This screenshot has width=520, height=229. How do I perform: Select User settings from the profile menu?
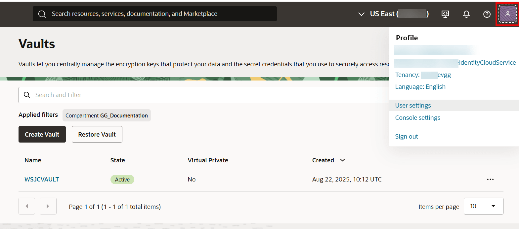pyautogui.click(x=413, y=105)
